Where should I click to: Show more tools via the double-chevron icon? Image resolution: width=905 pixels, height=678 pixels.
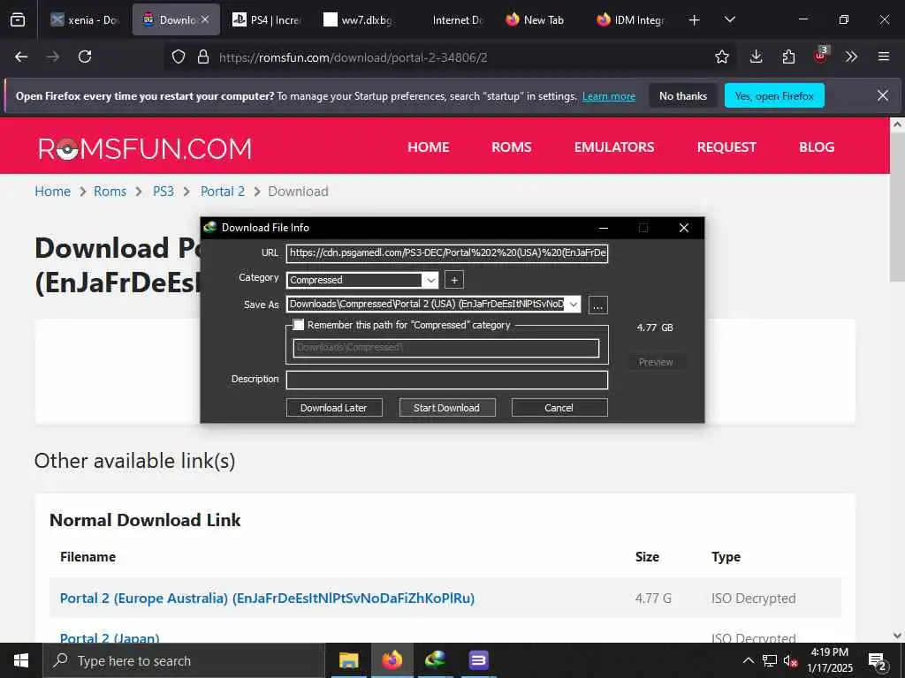(851, 56)
